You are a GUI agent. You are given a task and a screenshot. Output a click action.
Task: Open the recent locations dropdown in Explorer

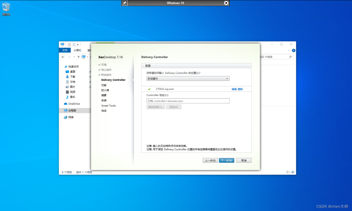coord(74,57)
